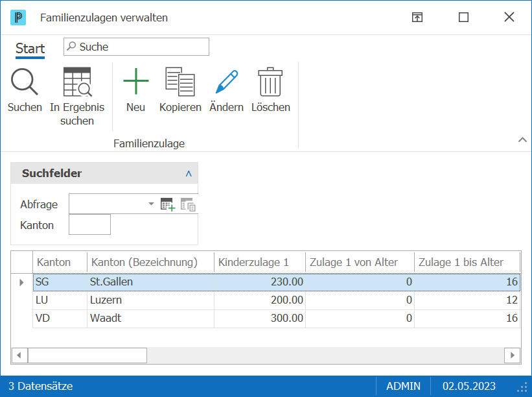This screenshot has height=397, width=532.
Task: Select the St.Gallen cell
Action: 150,282
